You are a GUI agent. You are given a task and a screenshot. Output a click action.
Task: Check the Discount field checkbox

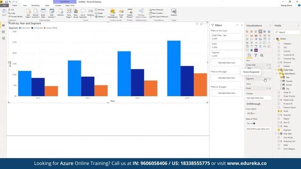click(x=279, y=62)
